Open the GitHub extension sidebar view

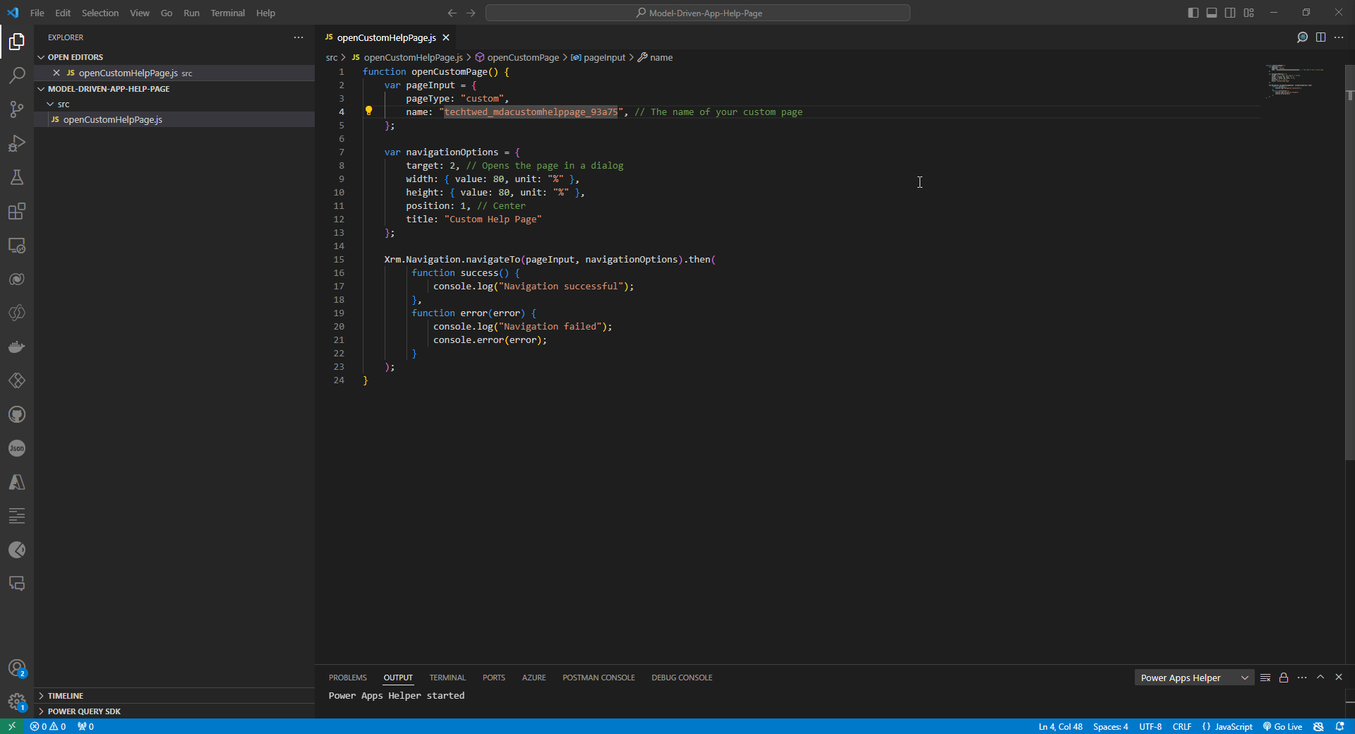click(x=17, y=414)
